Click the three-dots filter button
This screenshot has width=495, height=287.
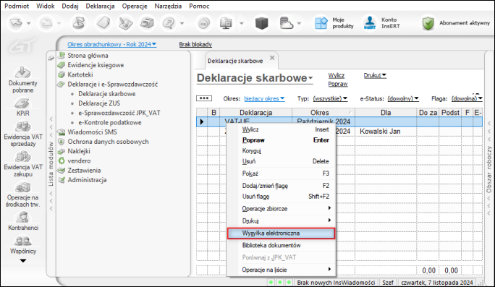[204, 98]
